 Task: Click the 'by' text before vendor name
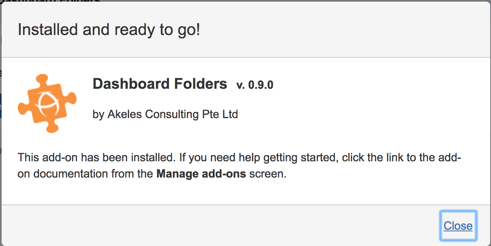[x=99, y=114]
